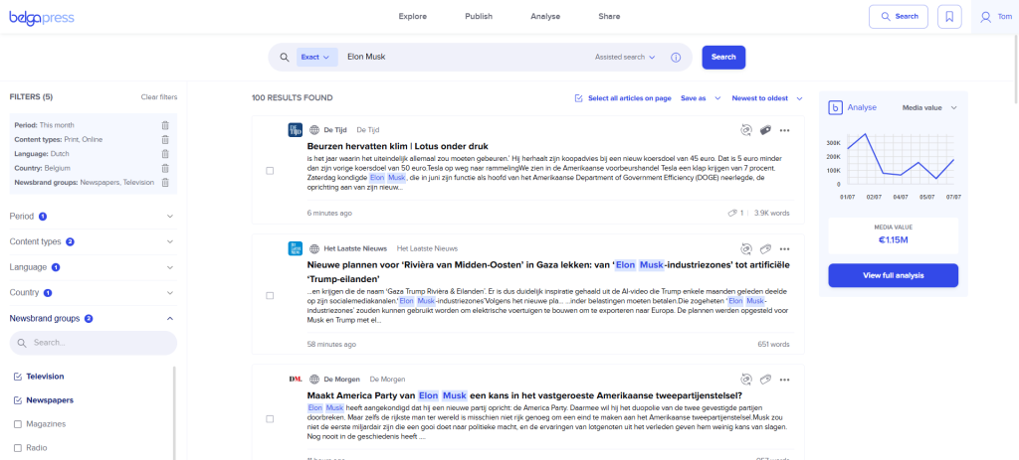Click View full analysis button
The width and height of the screenshot is (1019, 460).
click(x=893, y=276)
